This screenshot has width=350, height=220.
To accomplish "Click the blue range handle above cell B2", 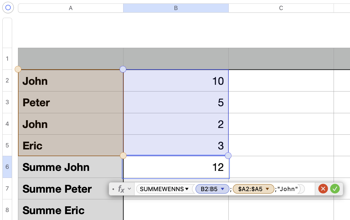I will [123, 69].
